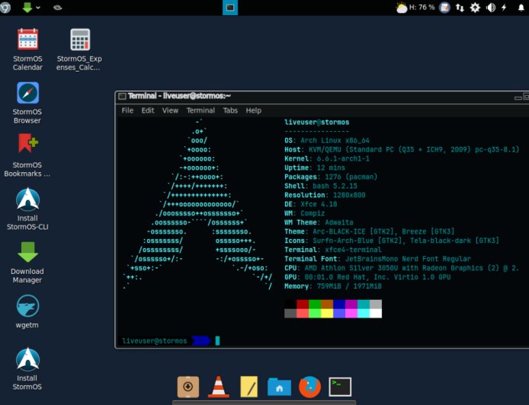Launch Firefox from the dock
The image size is (529, 405).
[x=309, y=387]
